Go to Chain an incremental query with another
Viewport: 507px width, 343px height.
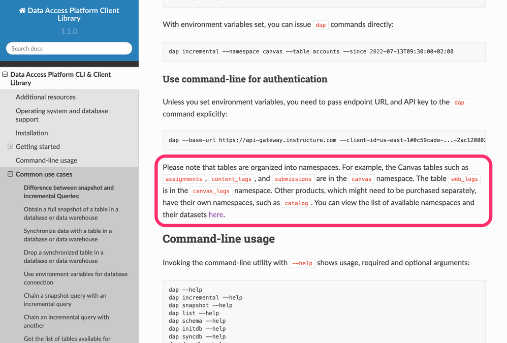[66, 321]
